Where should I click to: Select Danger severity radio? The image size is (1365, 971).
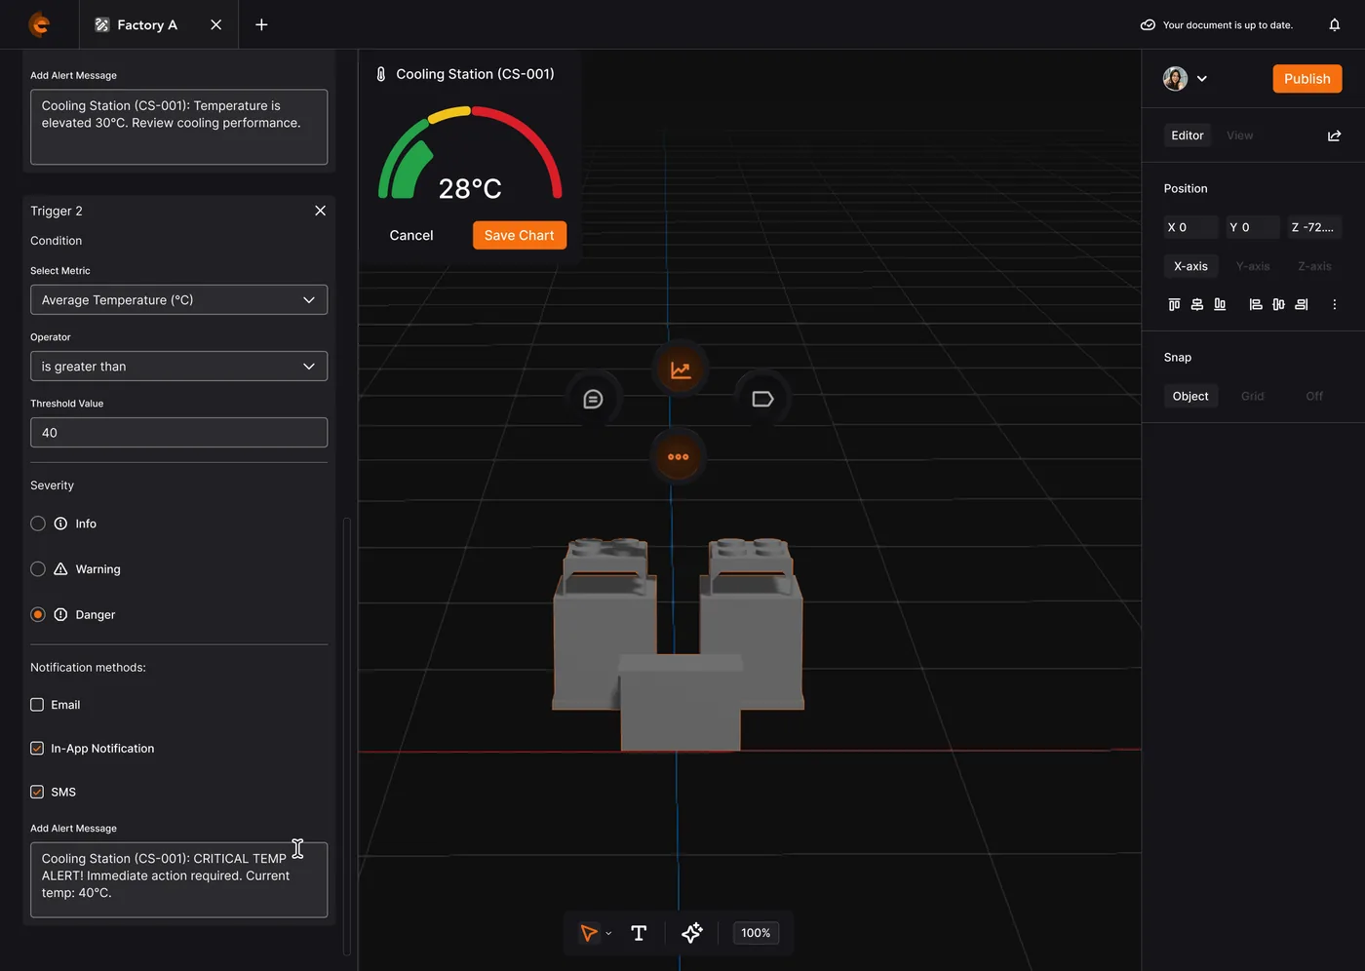38,614
